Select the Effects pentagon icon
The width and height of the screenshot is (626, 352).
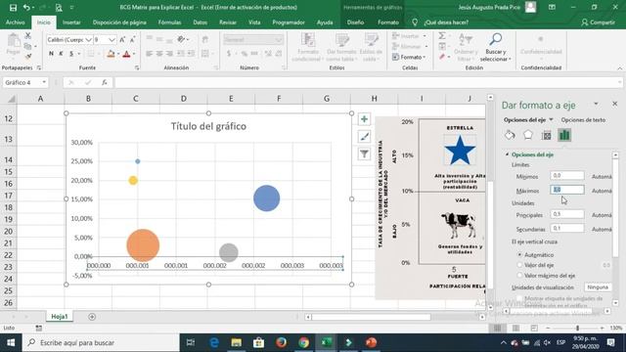pyautogui.click(x=528, y=135)
